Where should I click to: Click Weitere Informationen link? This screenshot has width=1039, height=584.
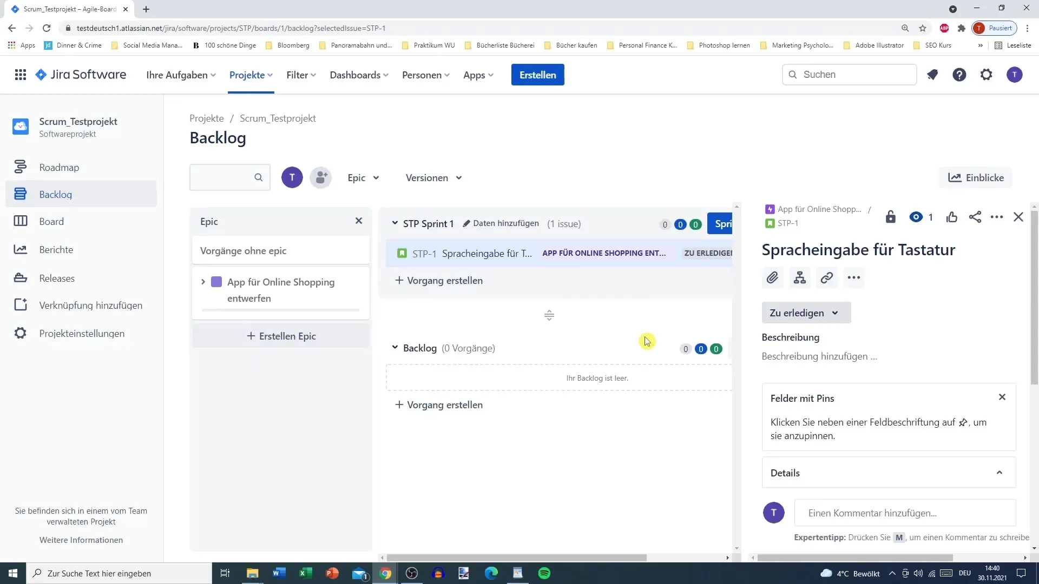click(81, 540)
